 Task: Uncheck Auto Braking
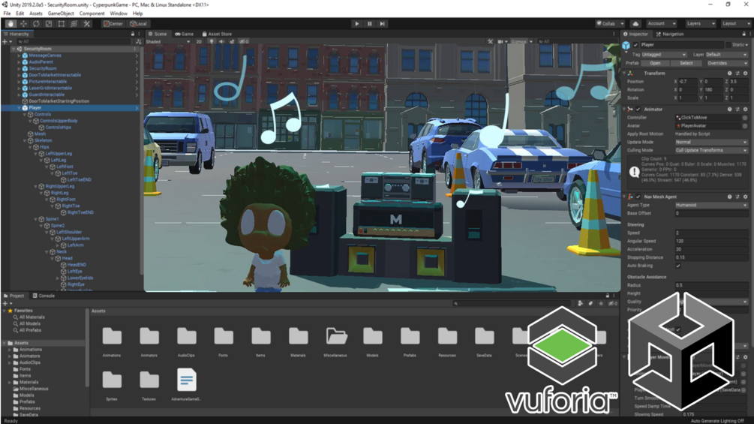click(x=678, y=266)
